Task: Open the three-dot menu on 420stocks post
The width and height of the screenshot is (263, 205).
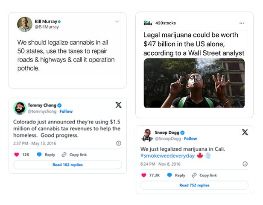Action: pos(242,23)
